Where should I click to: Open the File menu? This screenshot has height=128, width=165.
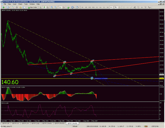5,4
